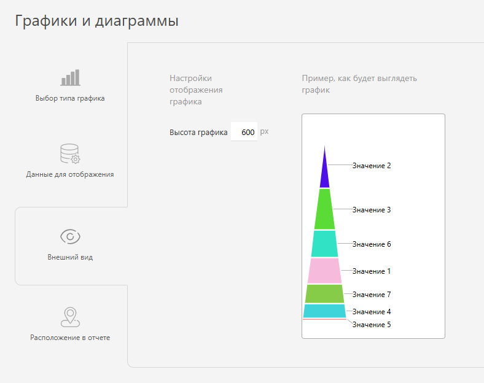Click the 'Графики и диаграммы' page heading
Image resolution: width=484 pixels, height=383 pixels.
[96, 21]
